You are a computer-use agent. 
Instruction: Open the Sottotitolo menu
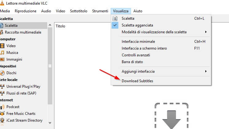point(79,11)
